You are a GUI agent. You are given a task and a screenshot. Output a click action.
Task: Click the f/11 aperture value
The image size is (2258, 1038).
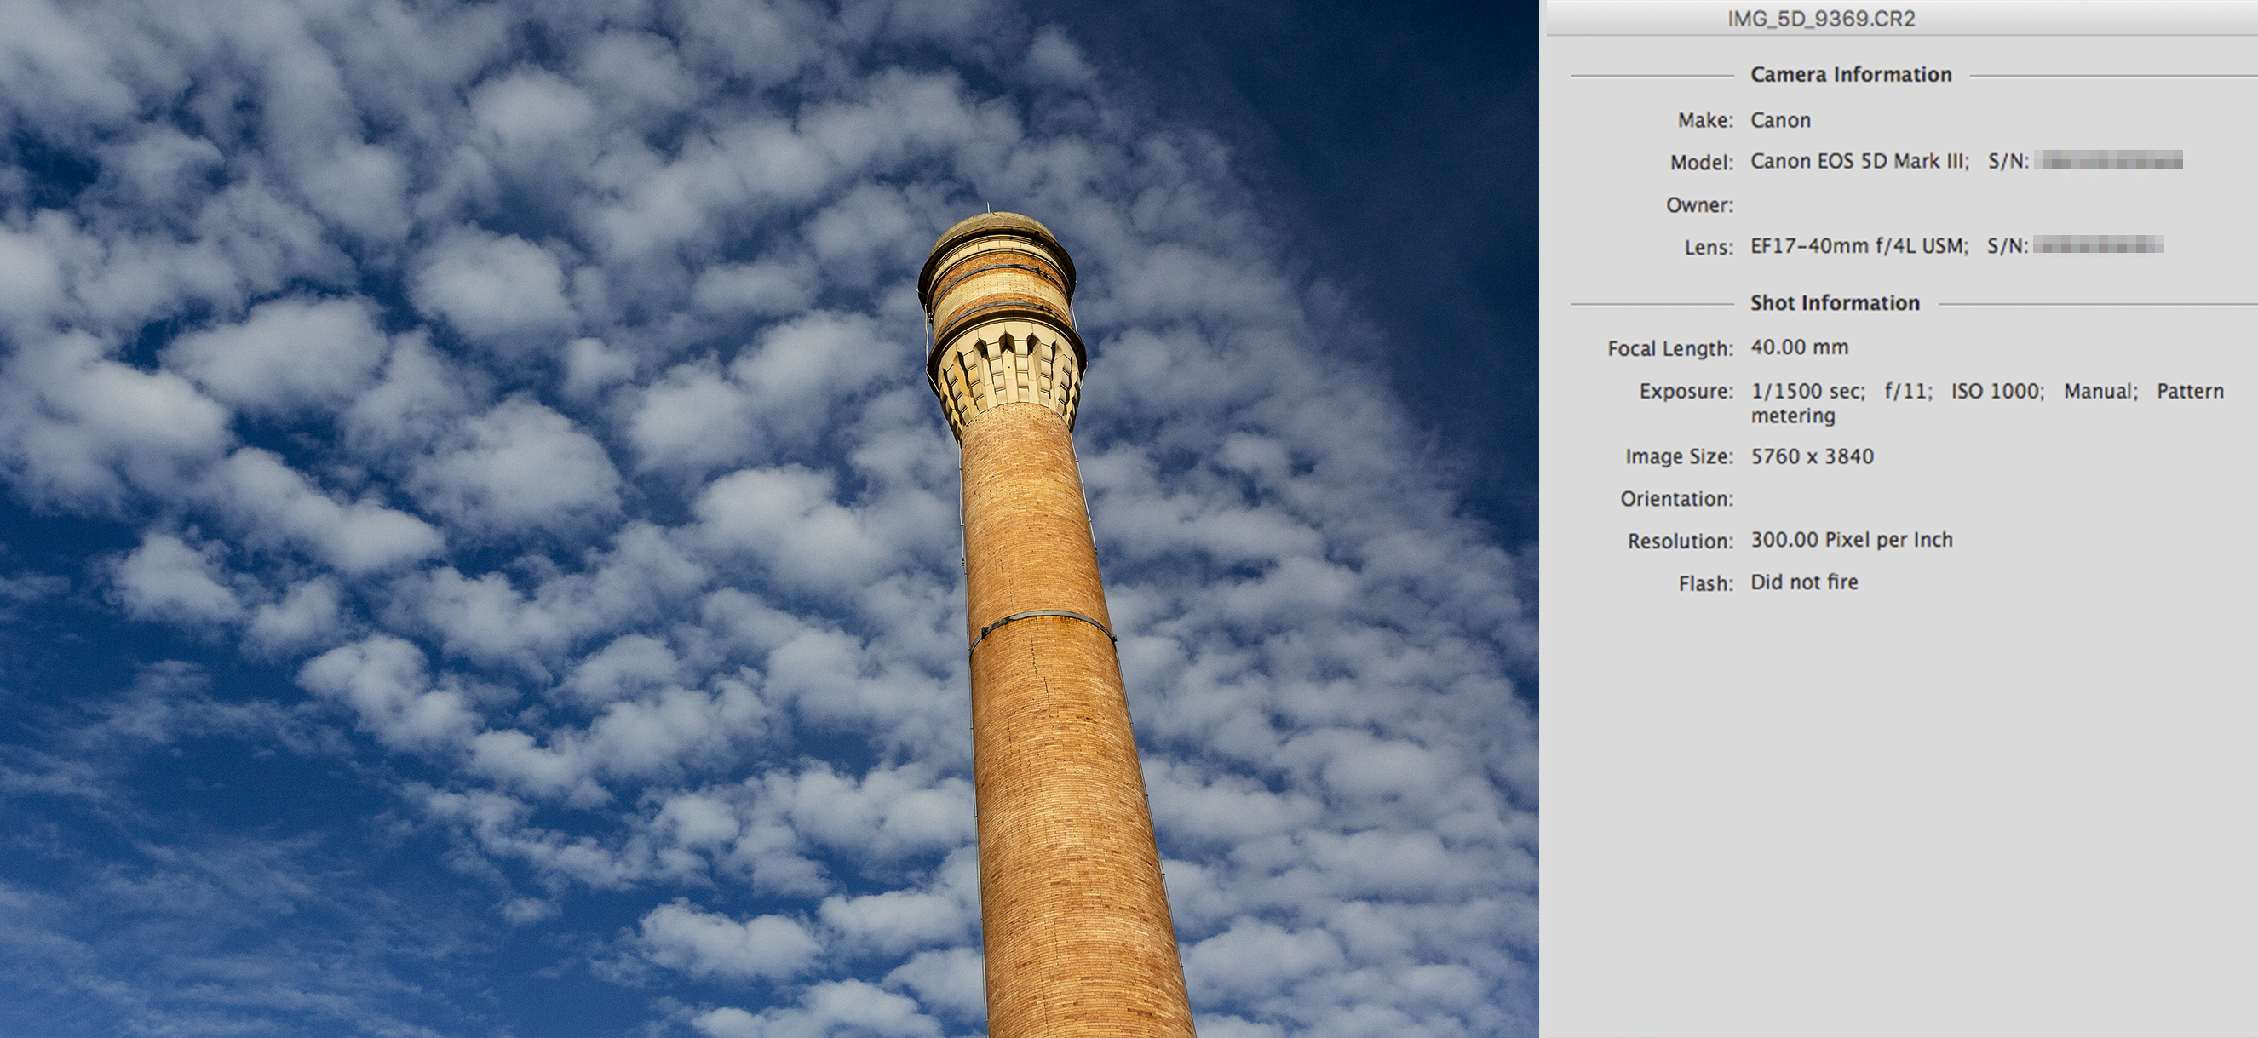point(1907,391)
